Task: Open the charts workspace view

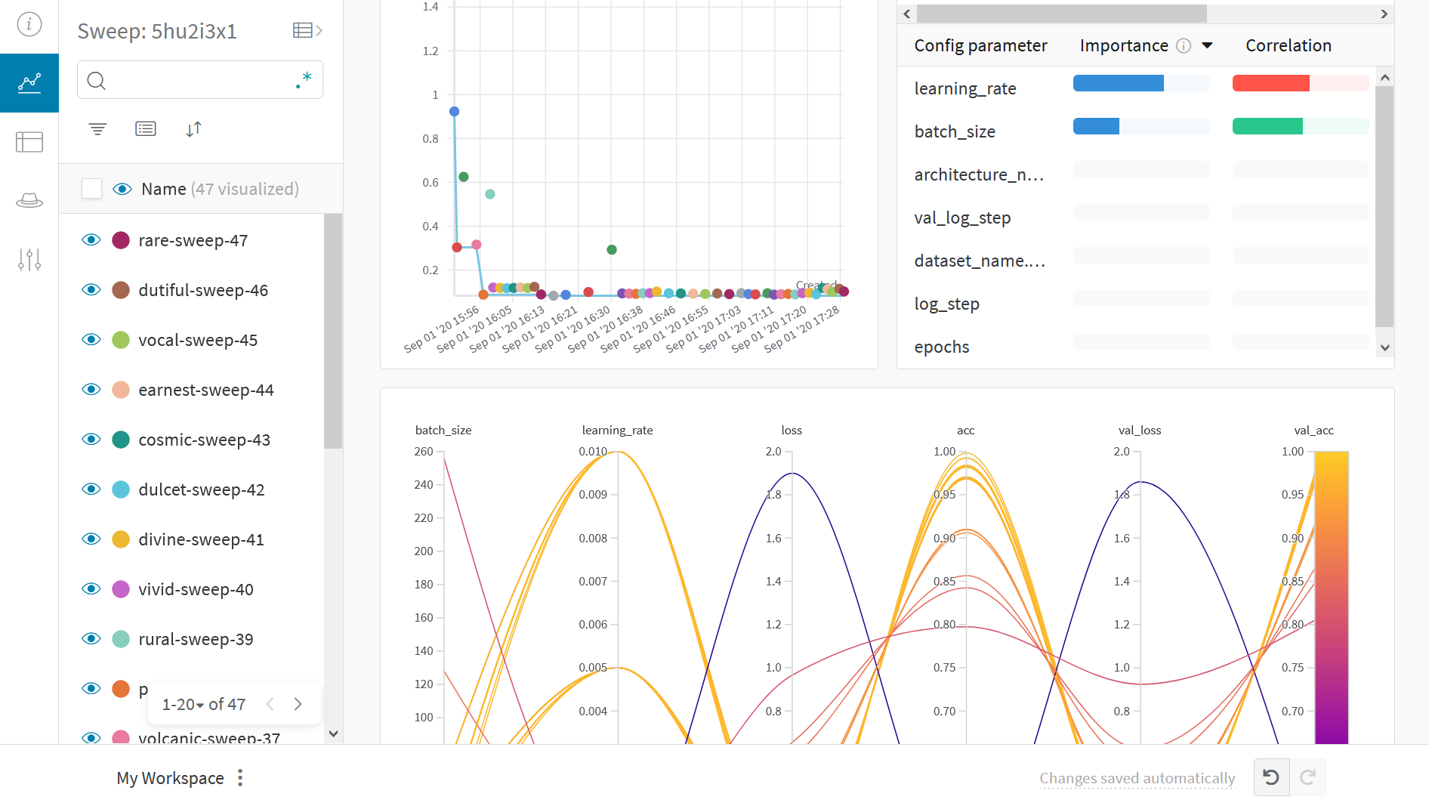Action: pyautogui.click(x=29, y=82)
